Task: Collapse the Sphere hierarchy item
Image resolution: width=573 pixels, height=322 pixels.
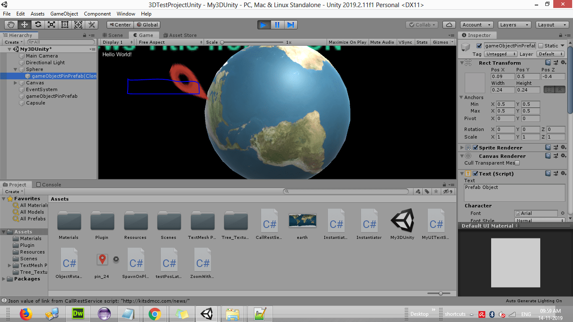Action: 16,69
